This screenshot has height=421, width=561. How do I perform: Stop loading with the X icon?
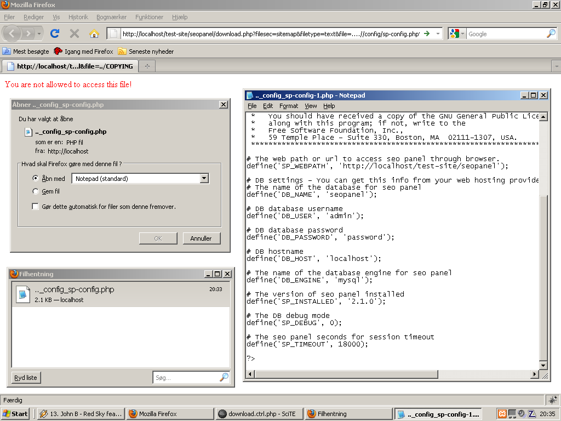click(x=75, y=33)
